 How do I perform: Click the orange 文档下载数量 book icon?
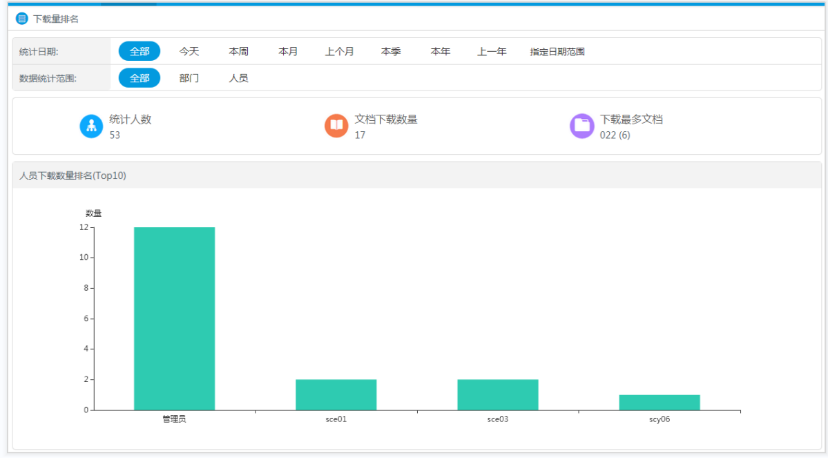coord(336,126)
